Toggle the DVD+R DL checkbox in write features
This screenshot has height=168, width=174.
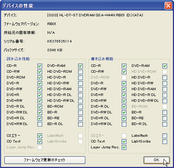tap(124, 118)
